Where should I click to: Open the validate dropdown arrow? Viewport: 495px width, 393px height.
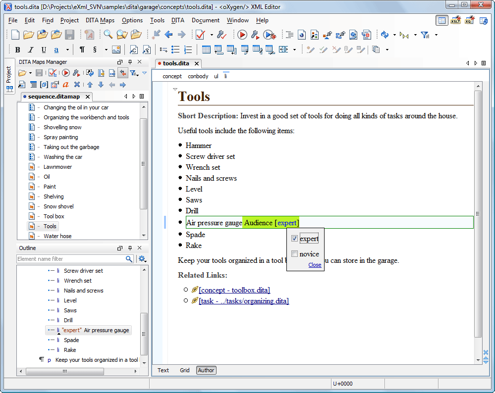[212, 35]
